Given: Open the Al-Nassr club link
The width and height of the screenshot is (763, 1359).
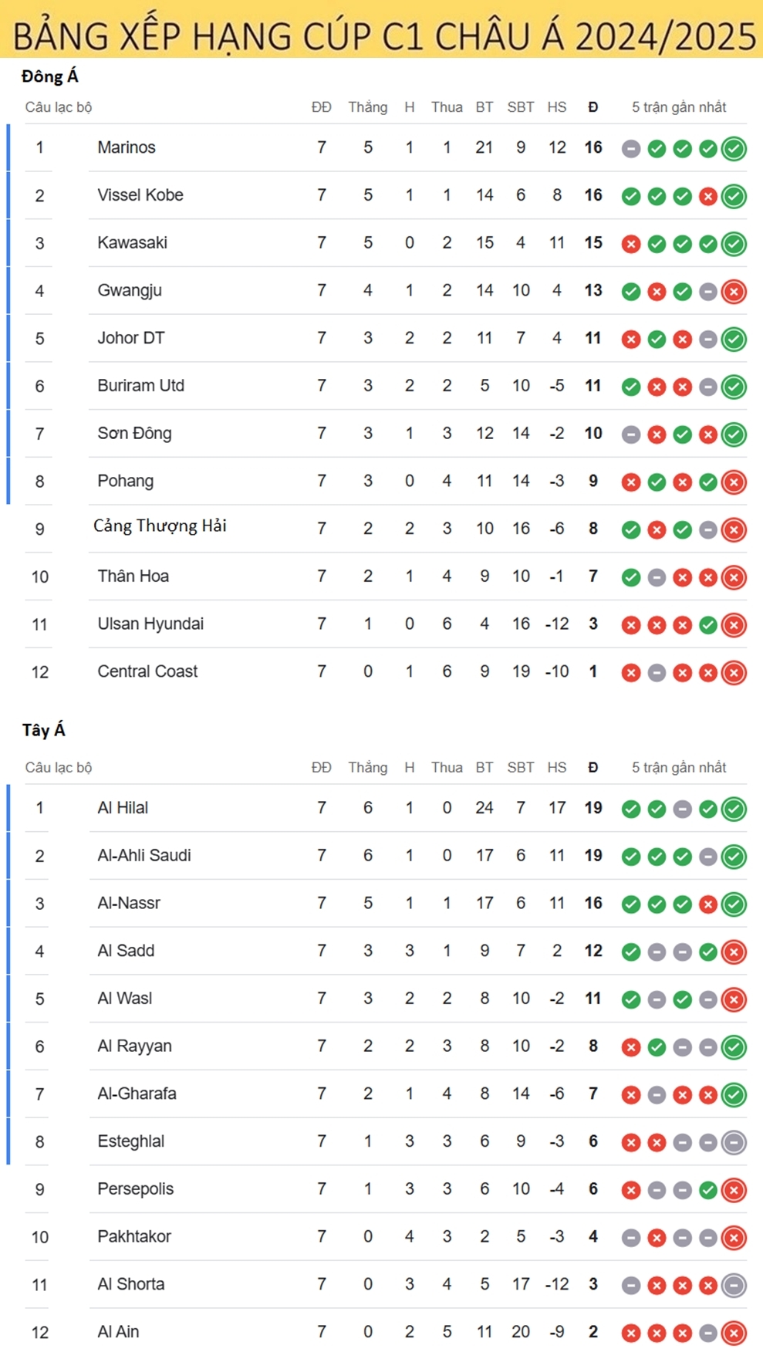Looking at the screenshot, I should point(129,903).
